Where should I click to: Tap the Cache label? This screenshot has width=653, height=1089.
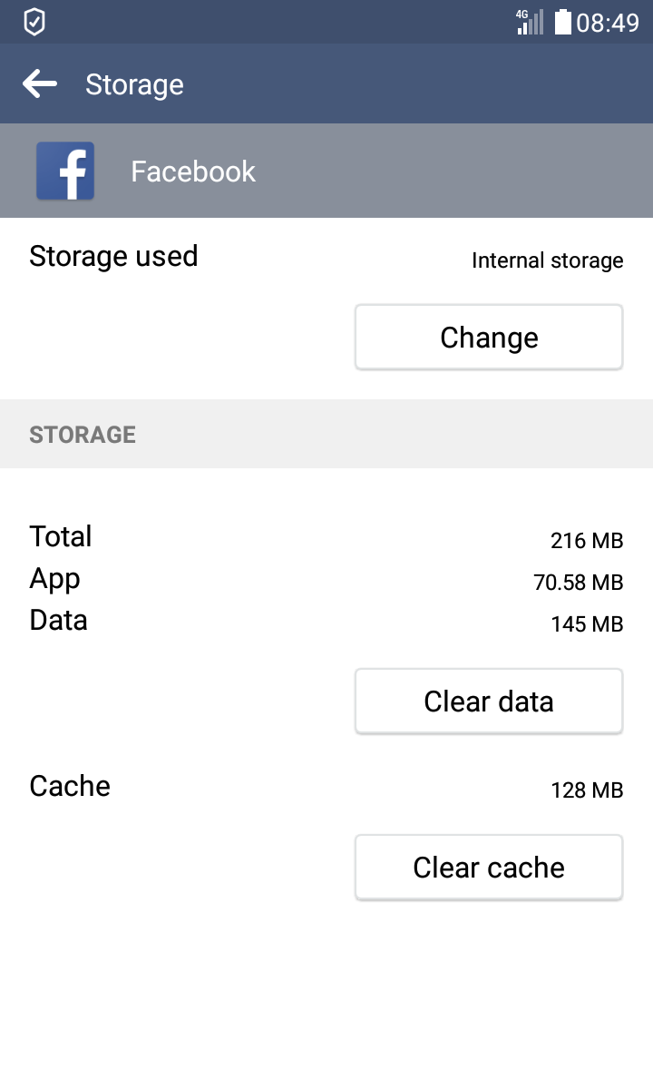coord(70,786)
